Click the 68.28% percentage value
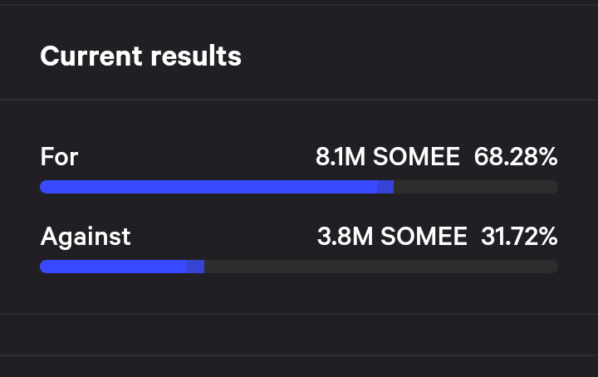 (x=516, y=157)
